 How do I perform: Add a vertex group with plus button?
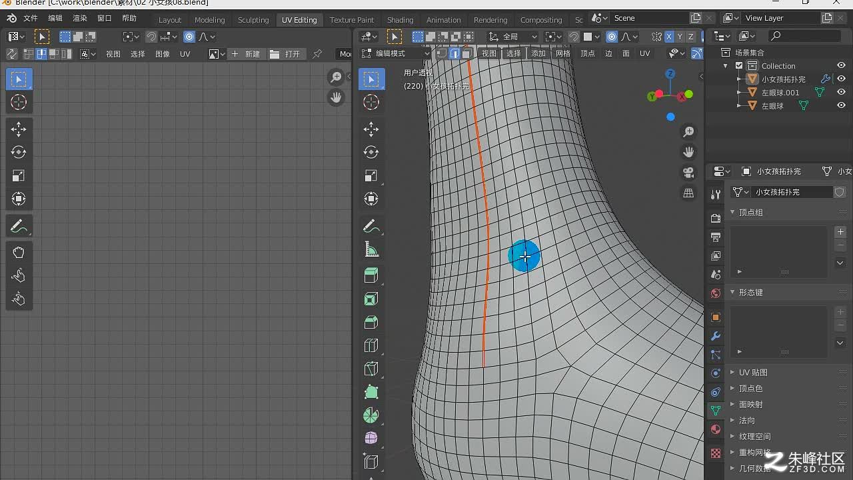click(x=840, y=231)
